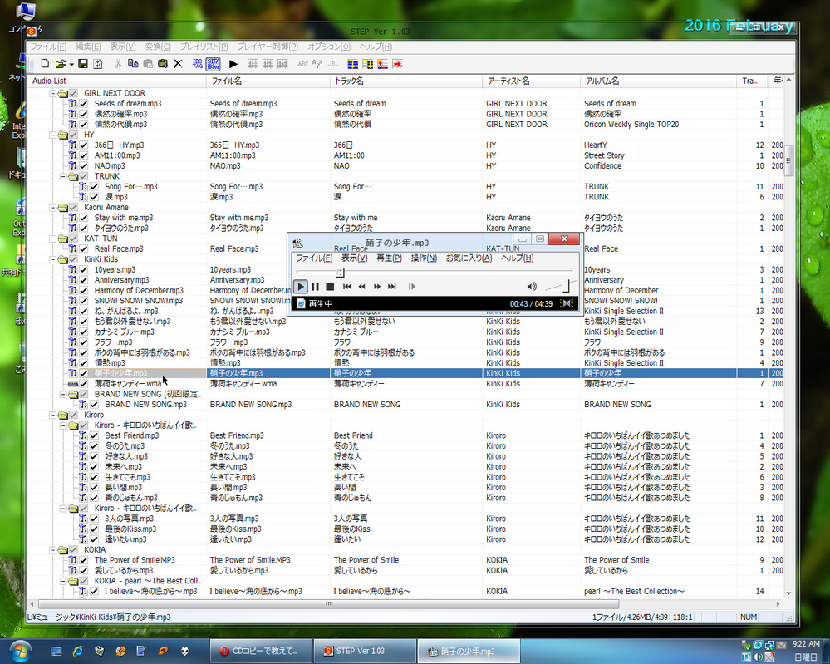830x664 pixels.
Task: Click the open folder toolbar icon
Action: (60, 64)
